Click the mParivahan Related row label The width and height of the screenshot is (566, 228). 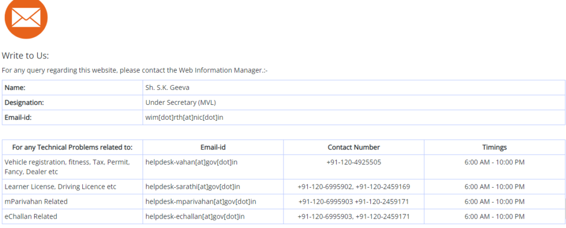point(36,202)
